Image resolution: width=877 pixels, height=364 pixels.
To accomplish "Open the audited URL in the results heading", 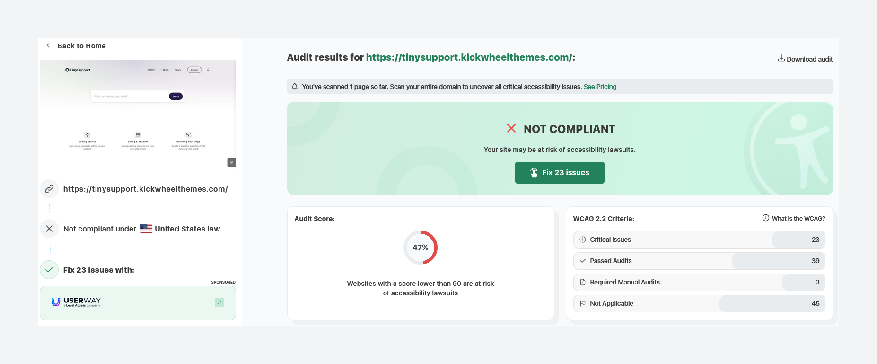I will (x=469, y=57).
